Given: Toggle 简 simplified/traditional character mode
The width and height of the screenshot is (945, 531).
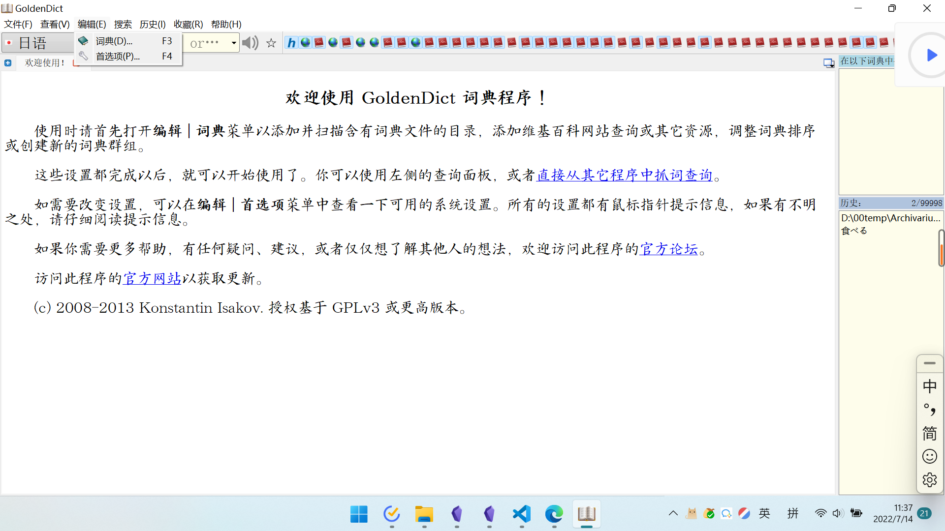Looking at the screenshot, I should point(929,434).
